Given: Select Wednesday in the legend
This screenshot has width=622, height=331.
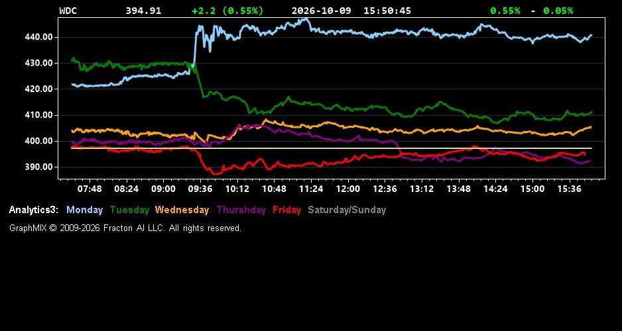Looking at the screenshot, I should point(182,210).
